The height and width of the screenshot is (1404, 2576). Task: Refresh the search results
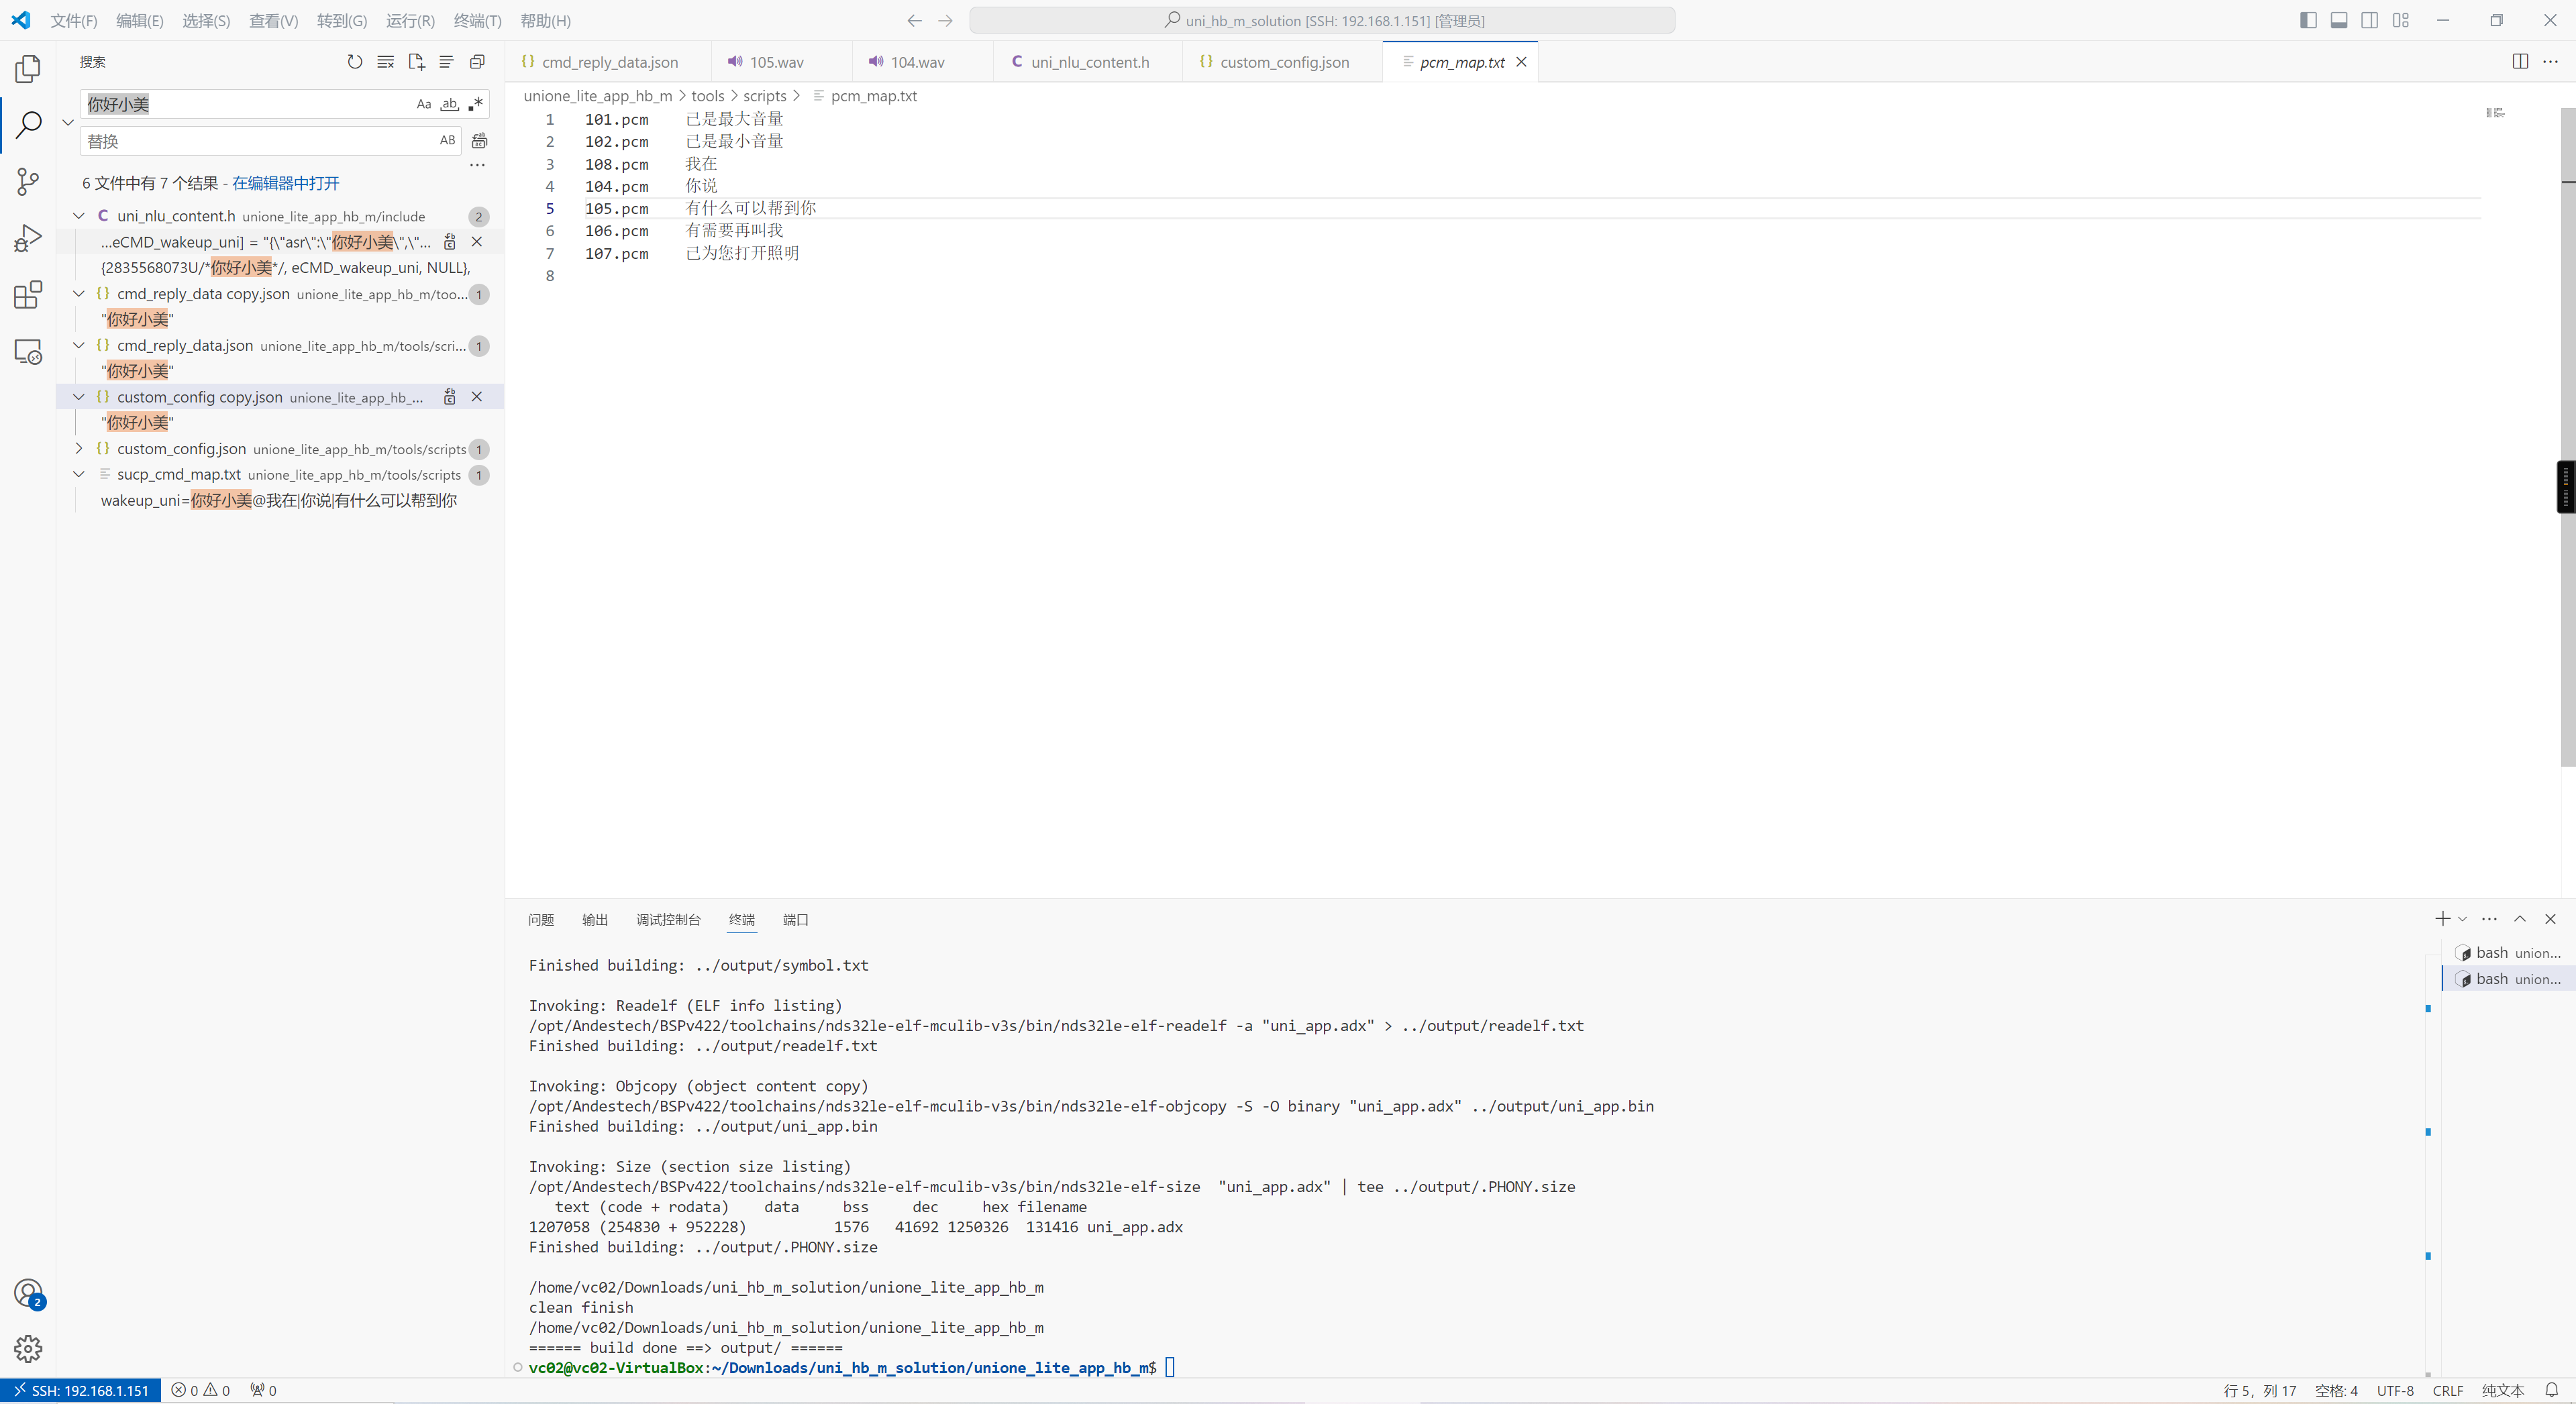click(x=355, y=62)
